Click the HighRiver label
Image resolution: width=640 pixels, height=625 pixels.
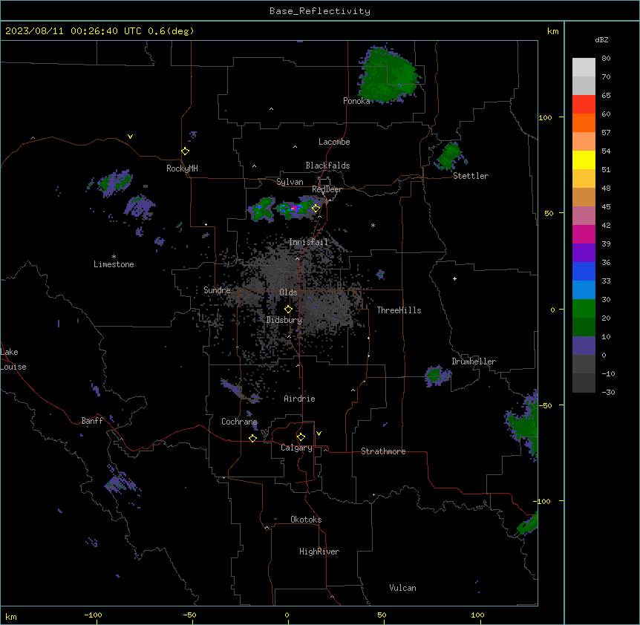319,552
